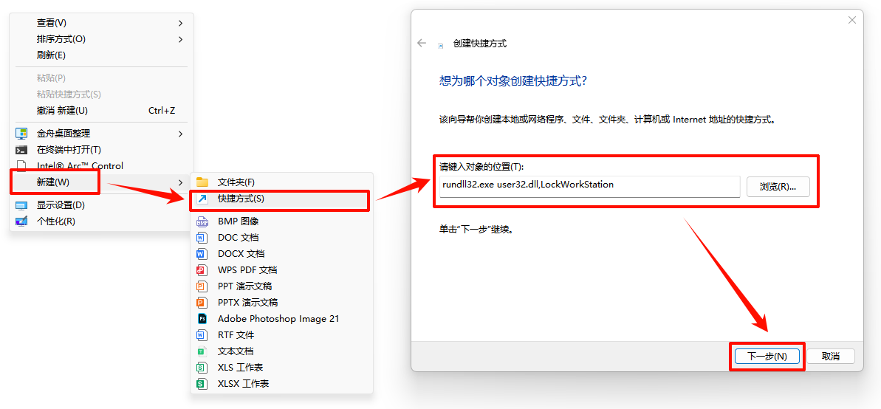Click the 请键入对象的位置(T) label
This screenshot has height=409, width=881.
click(x=481, y=167)
